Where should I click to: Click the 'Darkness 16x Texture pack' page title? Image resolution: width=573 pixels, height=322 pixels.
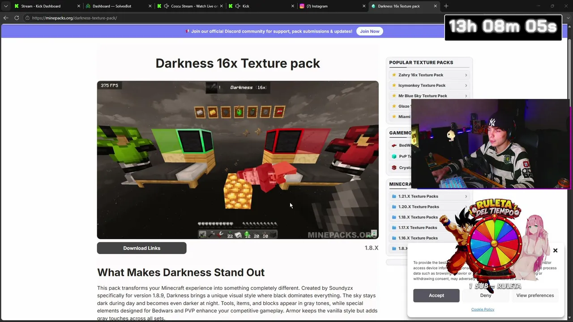coord(238,63)
